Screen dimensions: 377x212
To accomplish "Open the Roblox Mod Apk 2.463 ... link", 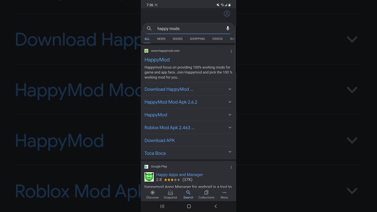I will 169,127.
